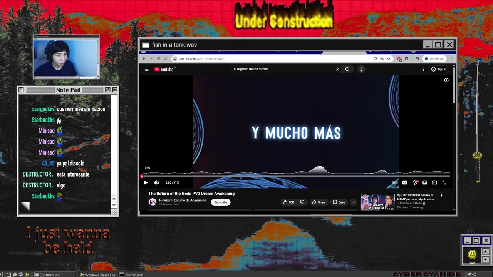493x277 pixels.
Task: Open YouTube settings three-dot menu
Action: click(x=423, y=69)
